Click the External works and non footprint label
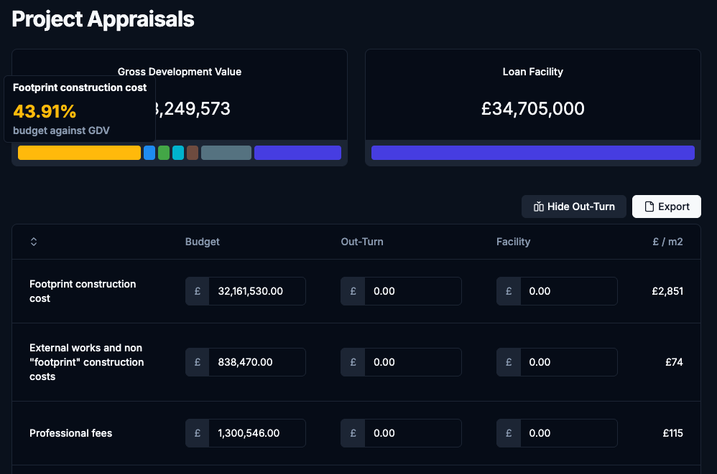The height and width of the screenshot is (474, 717). tap(87, 362)
